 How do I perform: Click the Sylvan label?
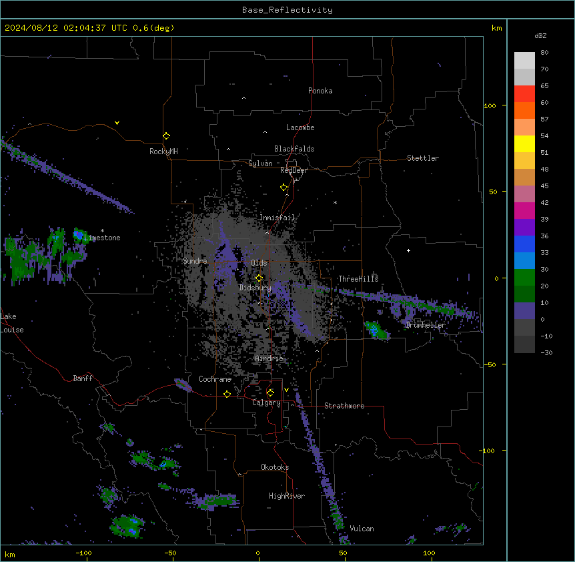(x=260, y=164)
